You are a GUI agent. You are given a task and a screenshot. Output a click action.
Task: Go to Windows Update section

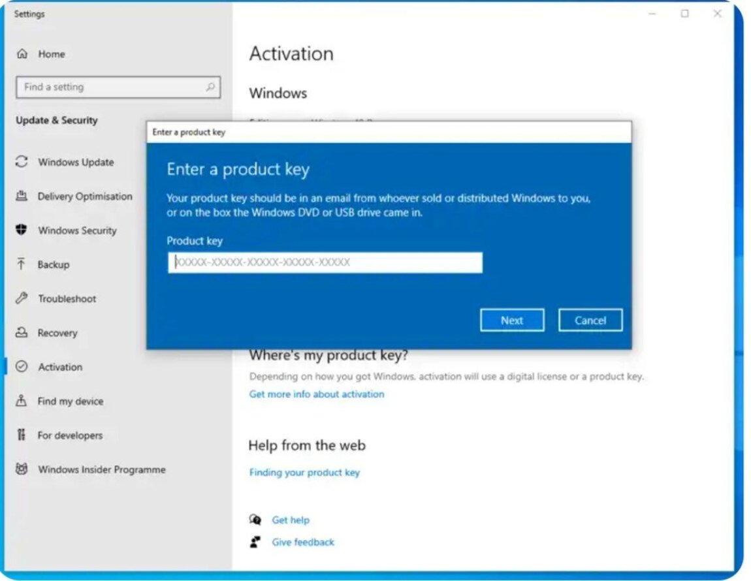(x=76, y=162)
